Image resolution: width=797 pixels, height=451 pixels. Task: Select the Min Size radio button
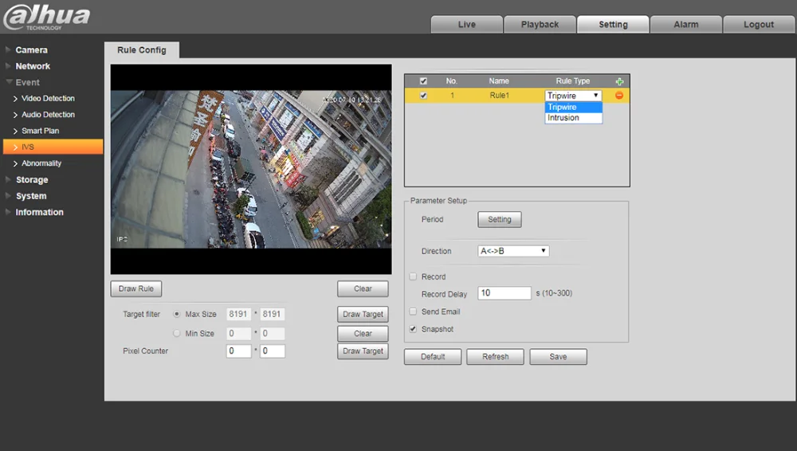point(177,334)
